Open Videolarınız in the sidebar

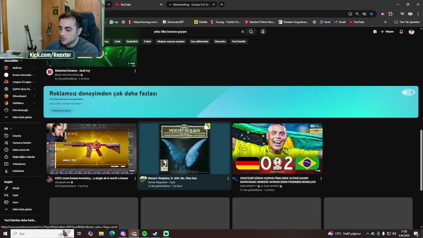18,164
